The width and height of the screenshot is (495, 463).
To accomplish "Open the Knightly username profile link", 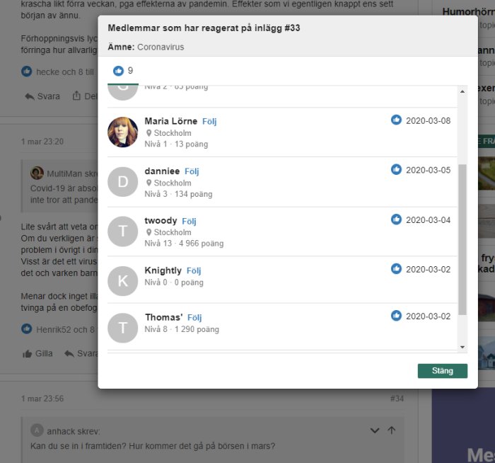I will 163,270.
